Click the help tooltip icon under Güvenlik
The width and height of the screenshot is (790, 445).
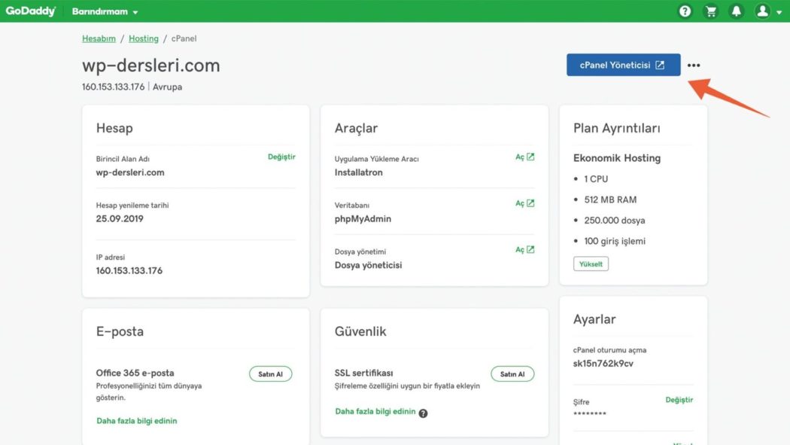tap(423, 413)
